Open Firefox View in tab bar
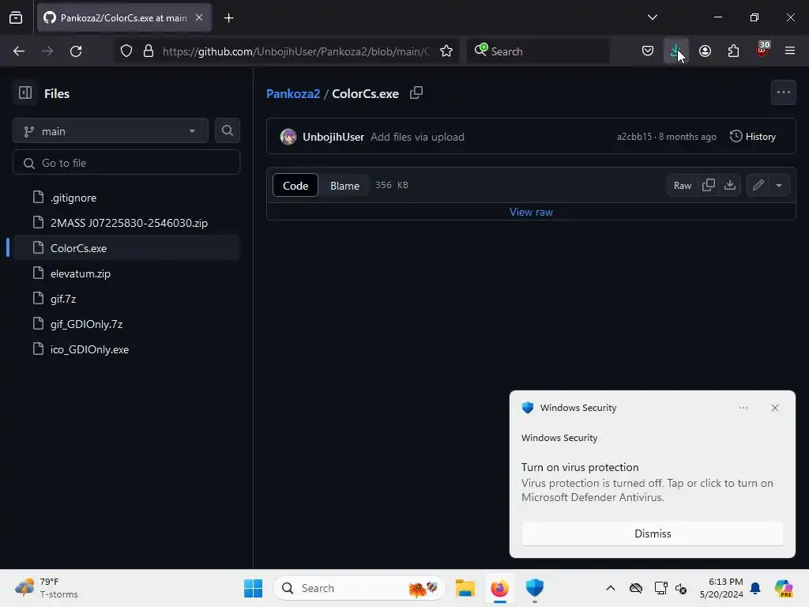Image resolution: width=809 pixels, height=607 pixels. tap(16, 18)
